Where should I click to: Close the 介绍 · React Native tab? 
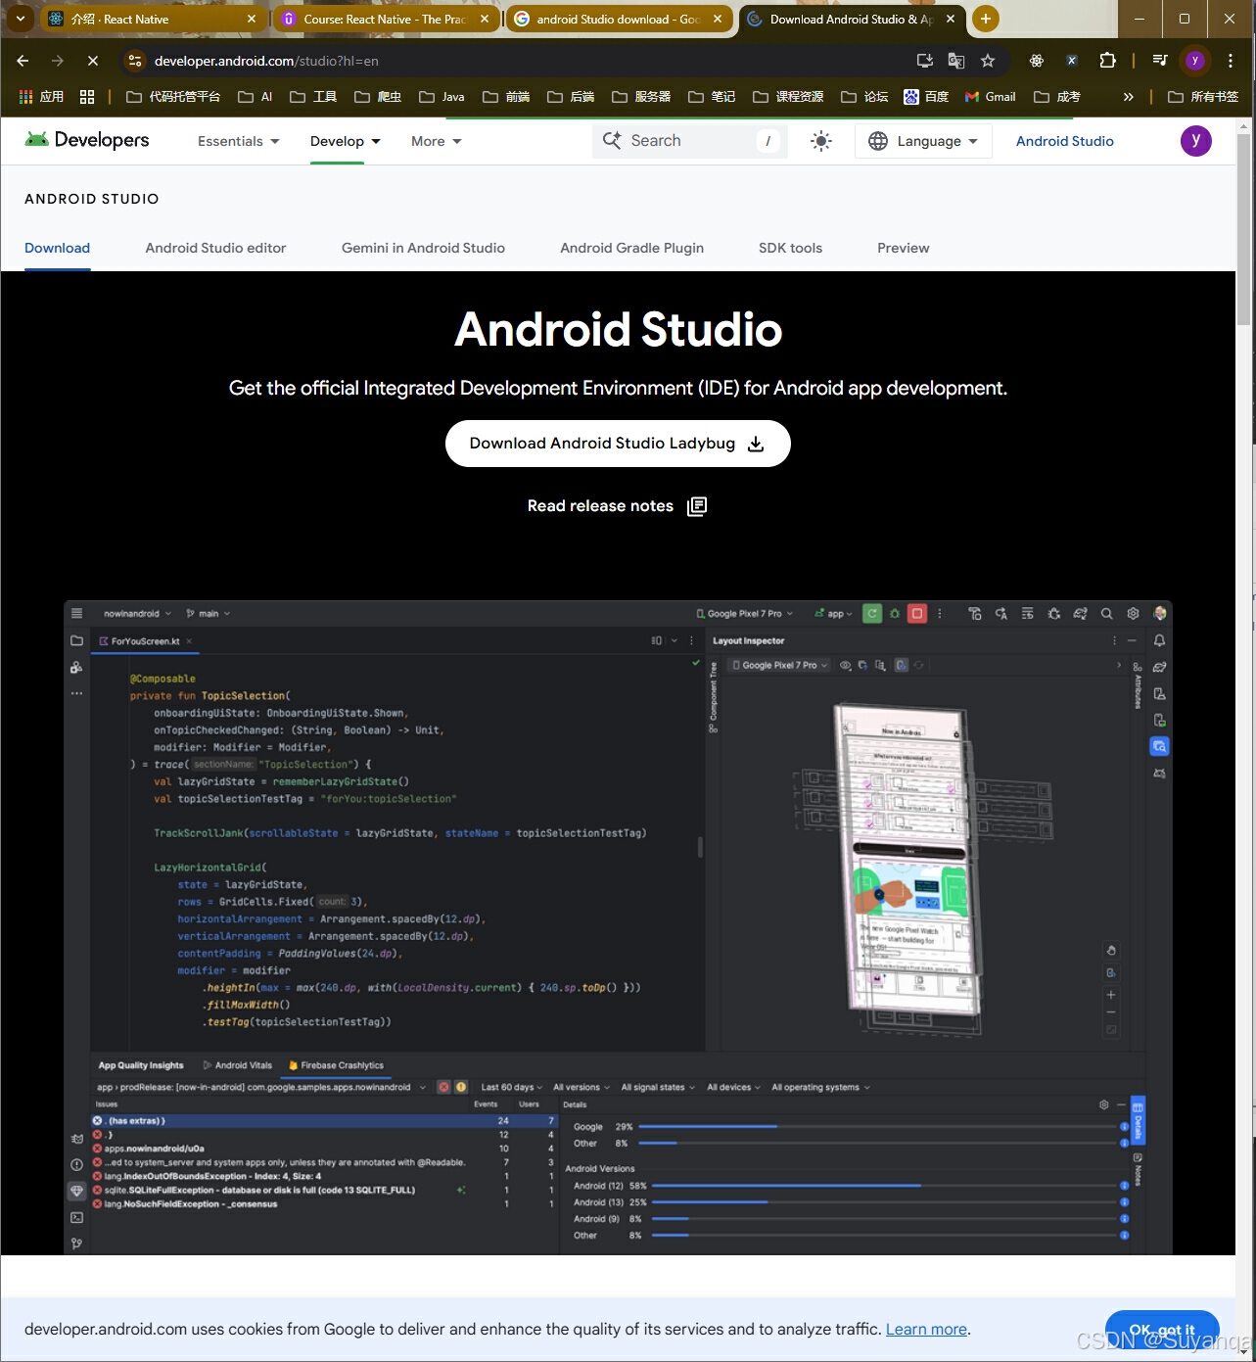tap(252, 19)
